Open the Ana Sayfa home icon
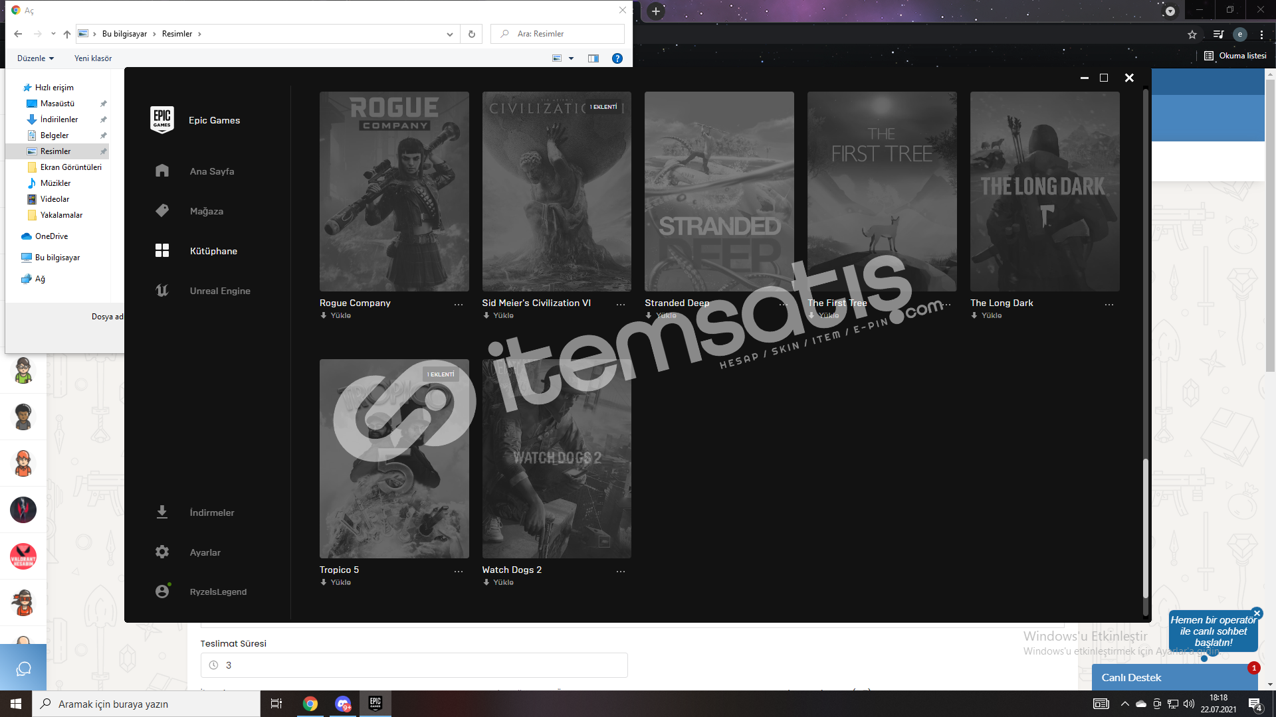Viewport: 1276px width, 717px height. point(162,171)
